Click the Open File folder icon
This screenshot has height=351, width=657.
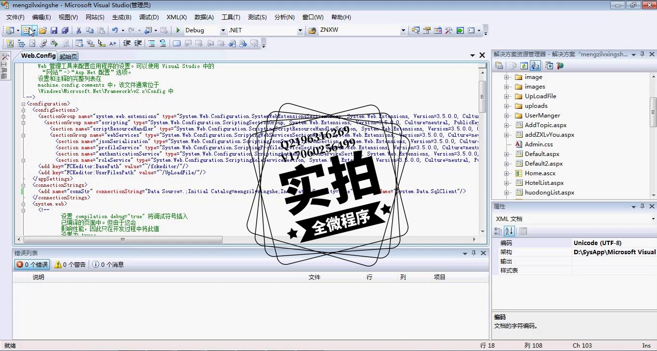(43, 30)
